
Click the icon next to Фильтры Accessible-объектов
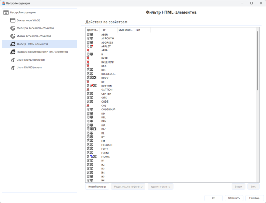point(13,28)
